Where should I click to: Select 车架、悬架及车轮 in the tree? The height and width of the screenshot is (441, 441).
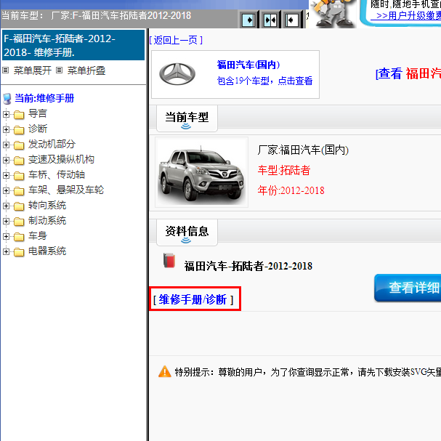pos(66,190)
